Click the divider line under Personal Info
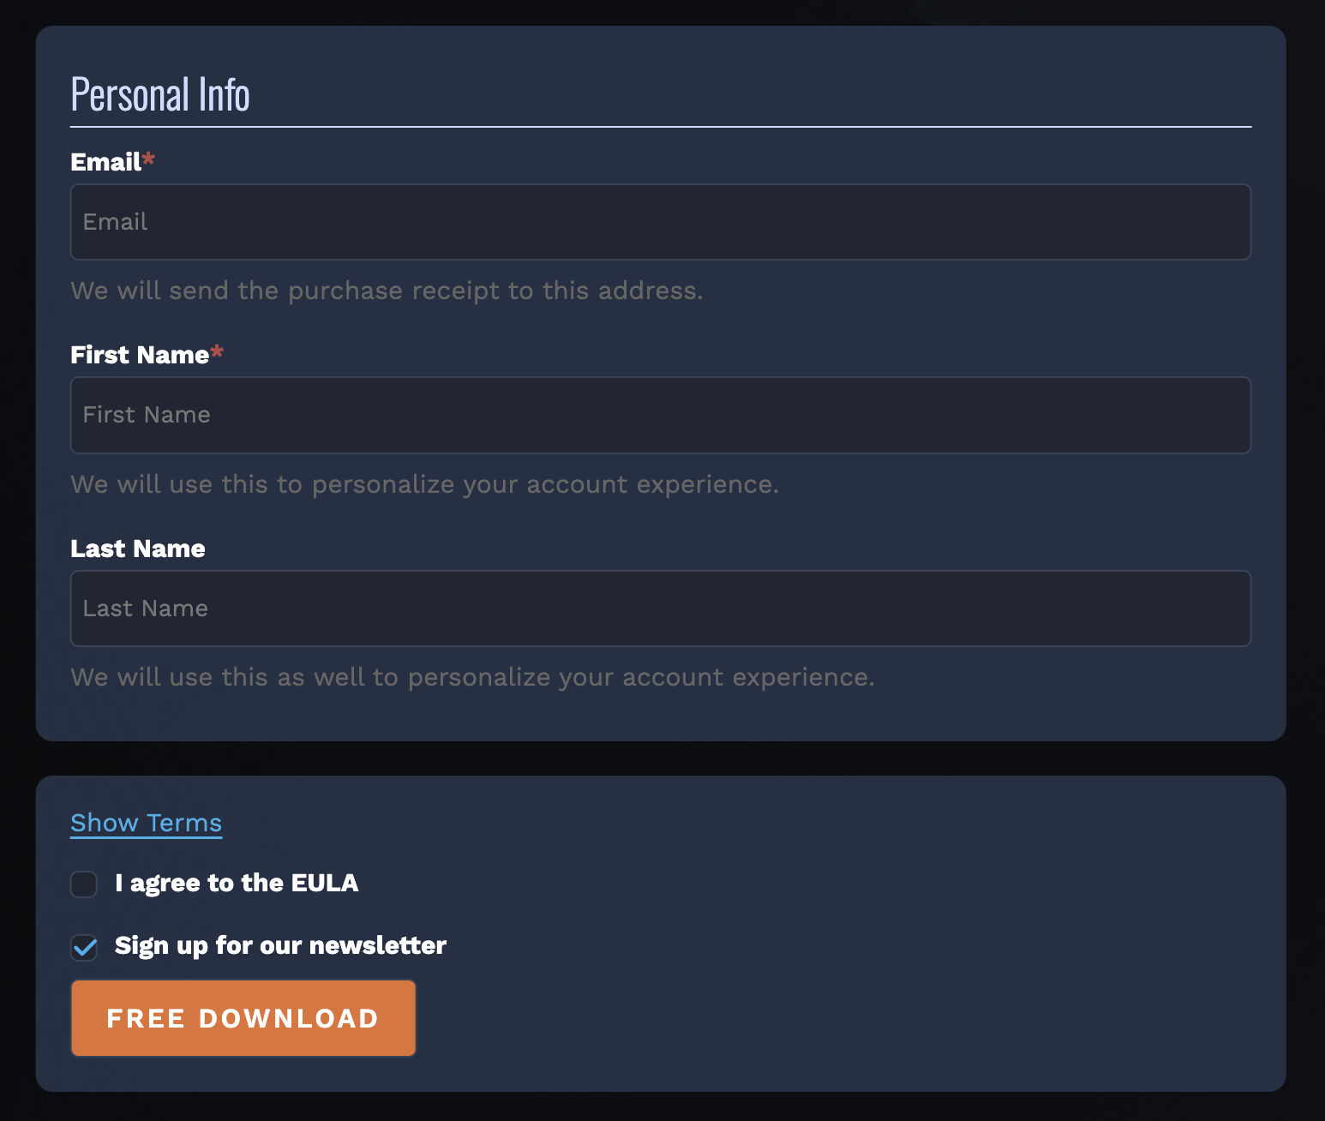 pos(660,127)
